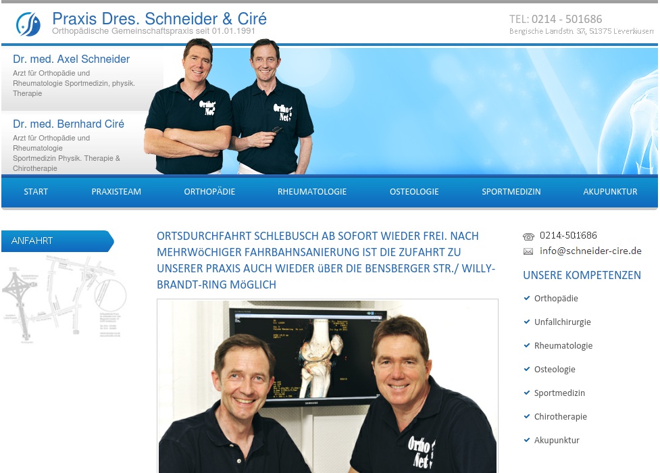The image size is (660, 473).
Task: Click the email address info@schneider-cire.de
Action: [590, 251]
